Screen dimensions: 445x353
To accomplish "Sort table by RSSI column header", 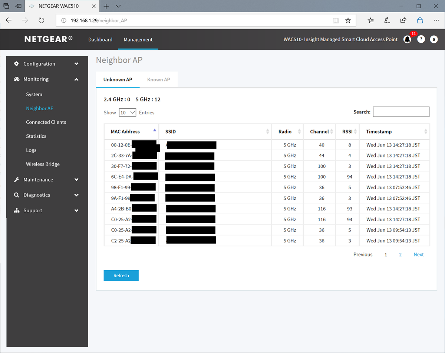I will coord(347,131).
